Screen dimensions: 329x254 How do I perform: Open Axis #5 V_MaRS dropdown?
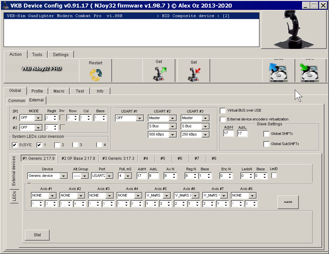(166, 196)
